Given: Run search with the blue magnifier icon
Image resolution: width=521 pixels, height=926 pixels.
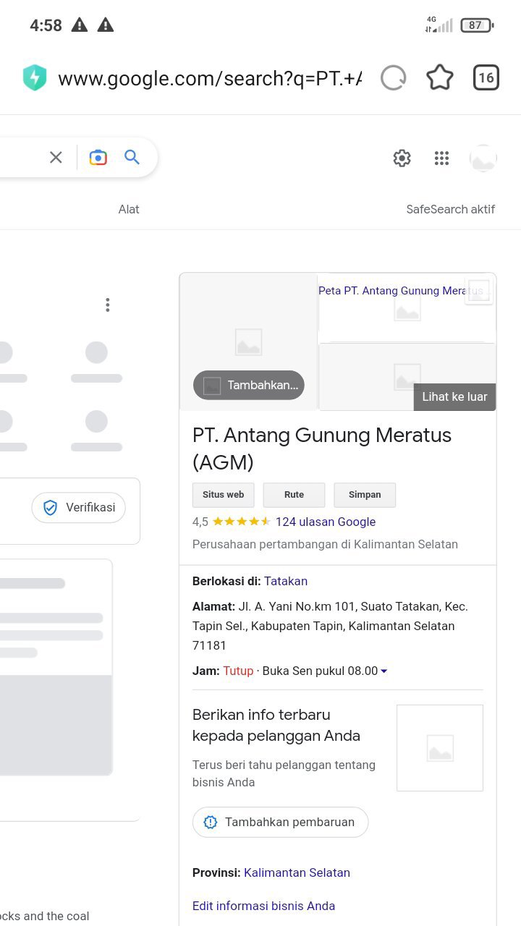Looking at the screenshot, I should click(x=132, y=157).
